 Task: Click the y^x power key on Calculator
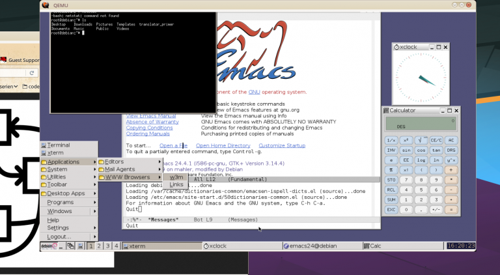pos(451,160)
